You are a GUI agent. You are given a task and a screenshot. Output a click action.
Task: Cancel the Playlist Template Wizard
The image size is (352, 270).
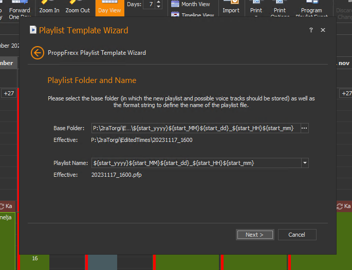click(x=297, y=235)
